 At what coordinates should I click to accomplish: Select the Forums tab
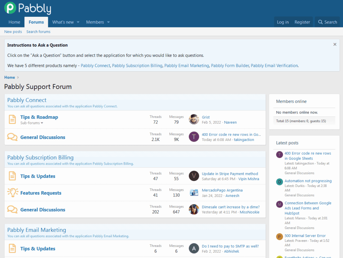click(36, 22)
